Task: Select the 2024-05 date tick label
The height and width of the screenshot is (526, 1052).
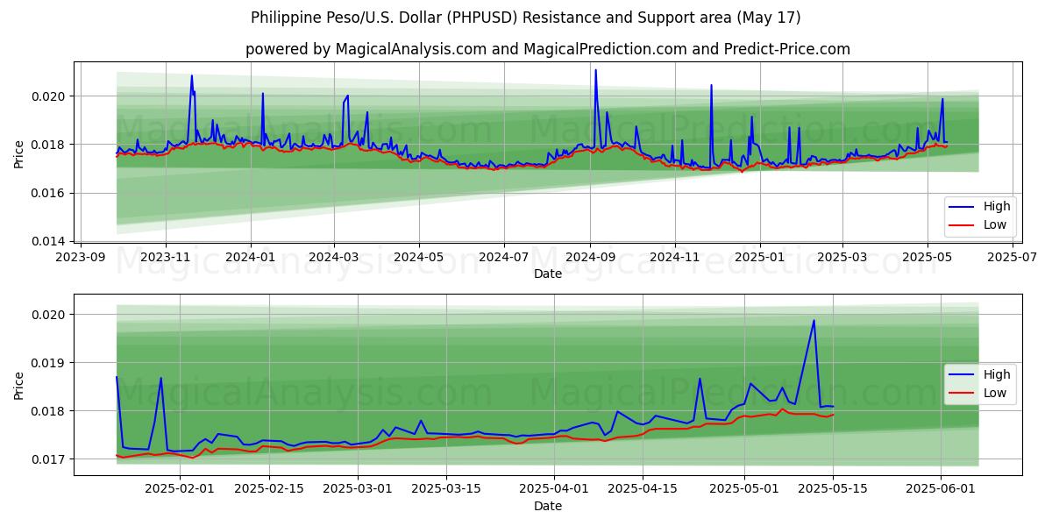Action: coord(417,258)
